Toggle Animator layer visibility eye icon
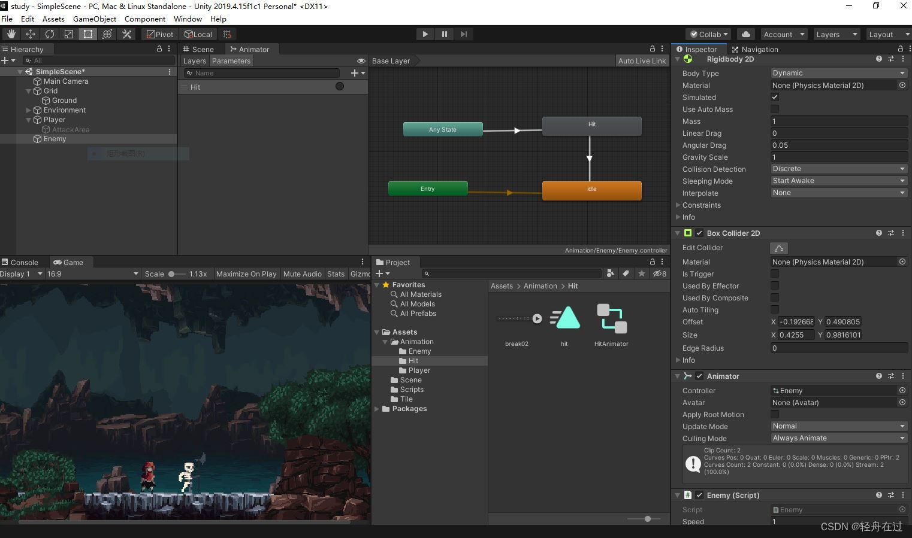 click(361, 61)
